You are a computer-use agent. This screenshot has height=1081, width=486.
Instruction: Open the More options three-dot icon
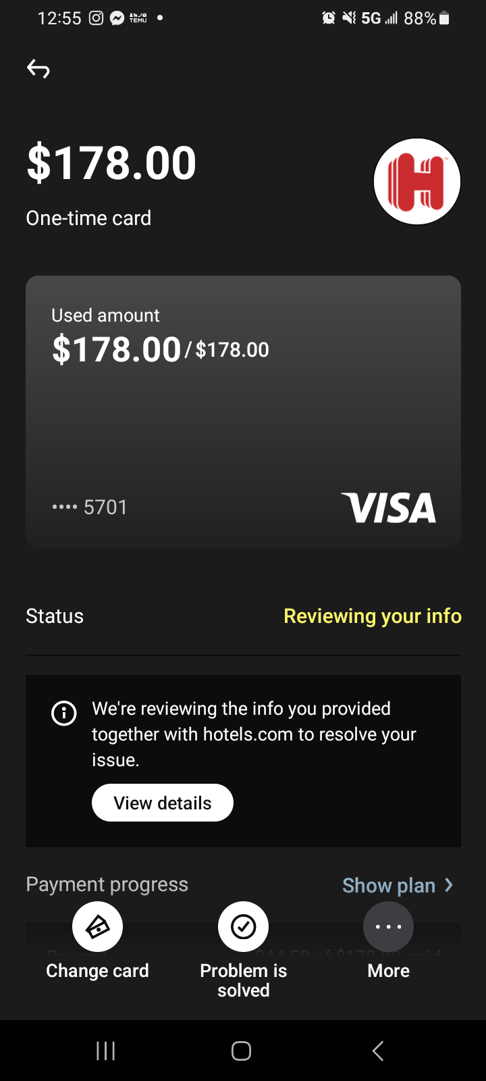point(388,926)
